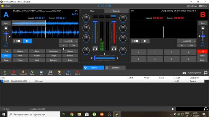The image size is (209, 117).
Task: Switch Deck A panel to Loop
Action: (x=6, y=60)
